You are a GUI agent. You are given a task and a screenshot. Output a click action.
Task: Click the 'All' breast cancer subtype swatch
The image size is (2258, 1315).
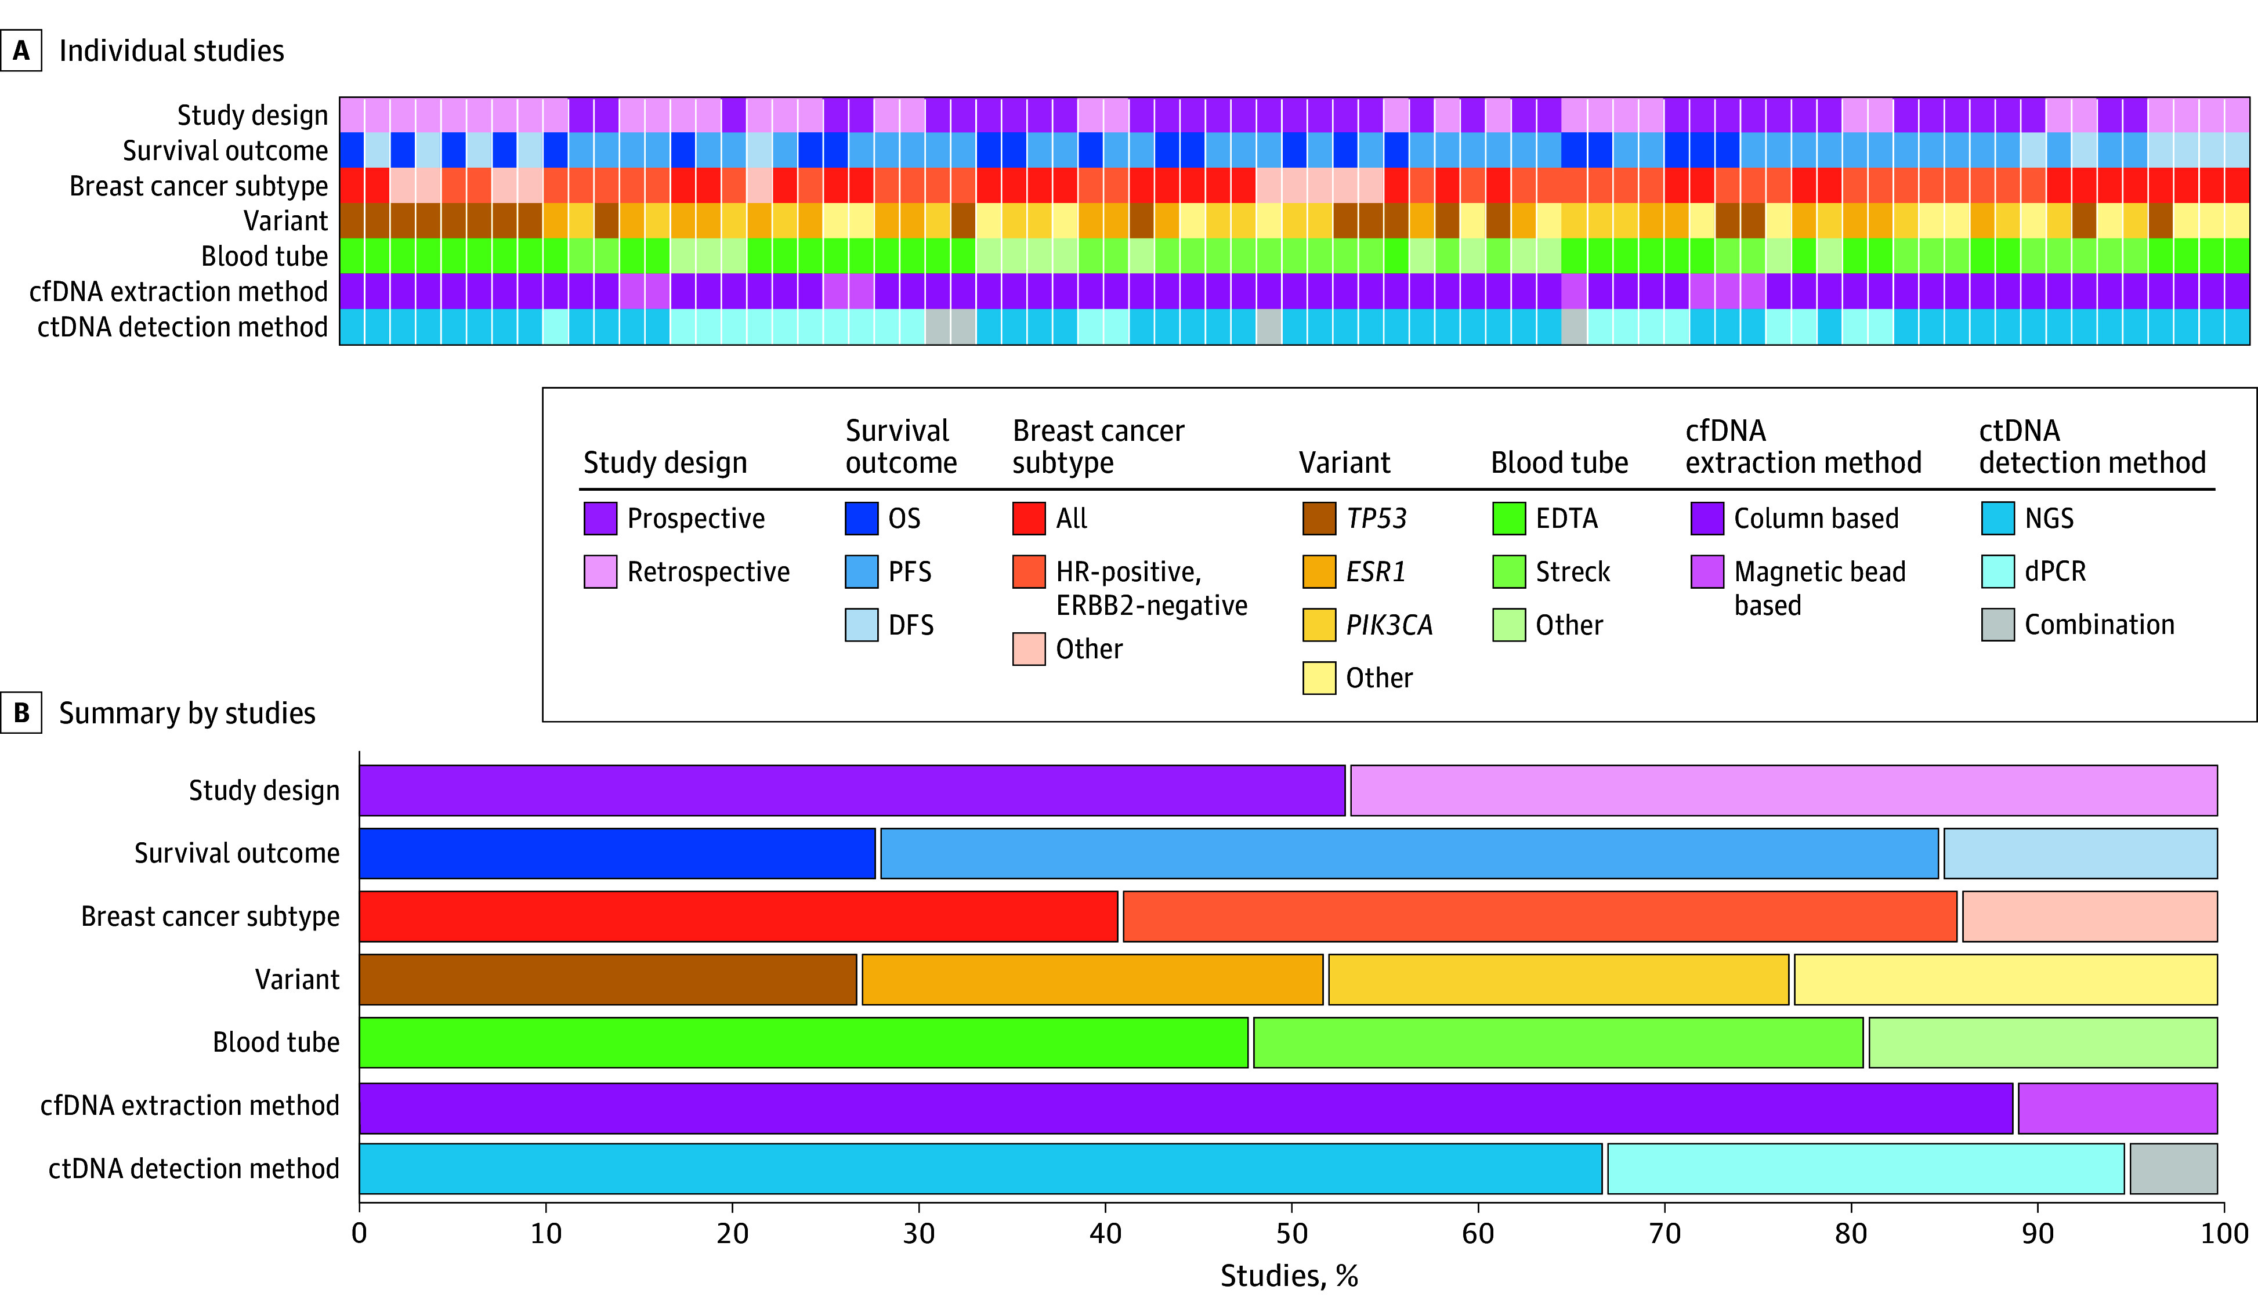pos(1029,518)
